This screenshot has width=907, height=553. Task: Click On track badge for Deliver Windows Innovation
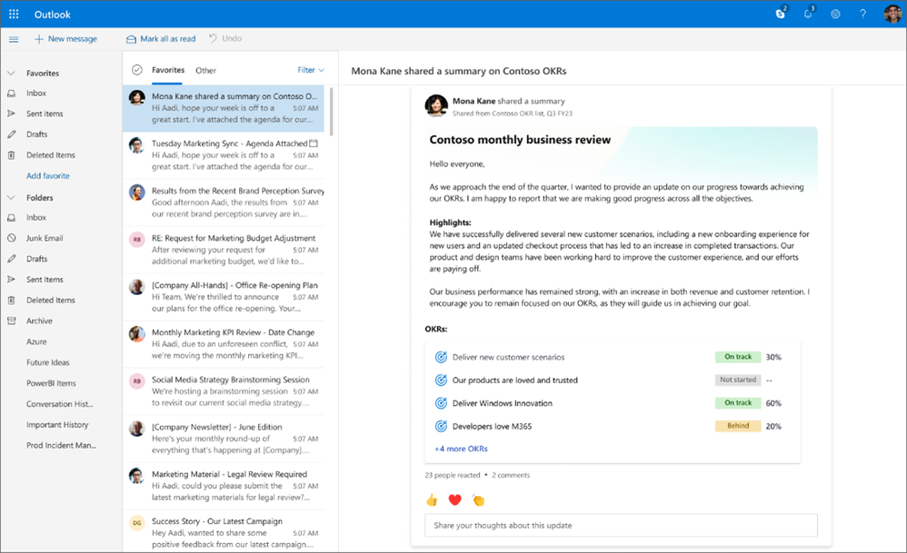[738, 403]
